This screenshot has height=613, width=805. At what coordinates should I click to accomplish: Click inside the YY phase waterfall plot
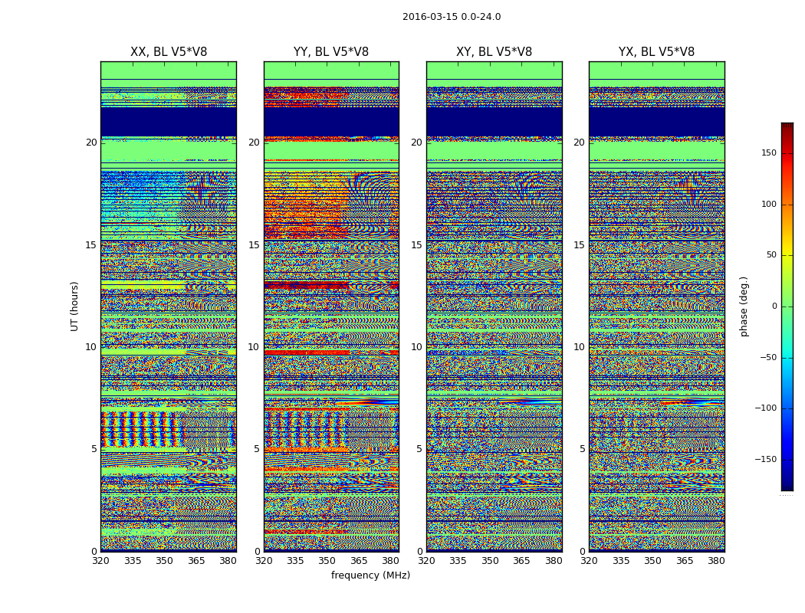(x=331, y=306)
